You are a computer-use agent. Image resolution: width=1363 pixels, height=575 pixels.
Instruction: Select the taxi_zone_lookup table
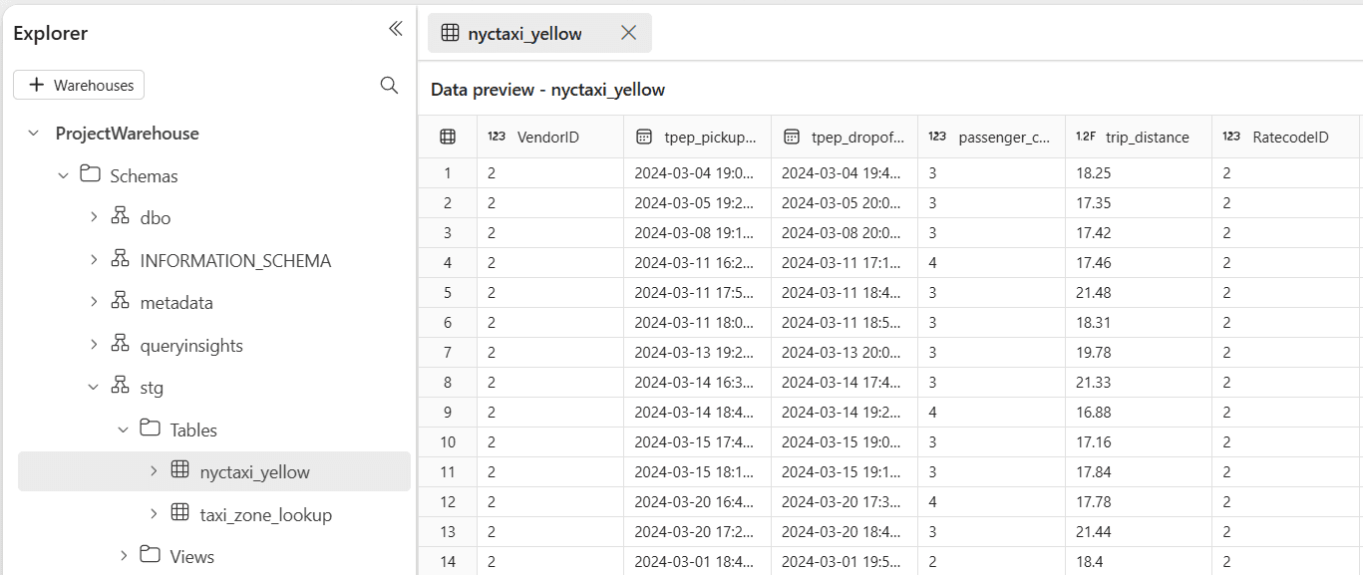click(x=266, y=515)
